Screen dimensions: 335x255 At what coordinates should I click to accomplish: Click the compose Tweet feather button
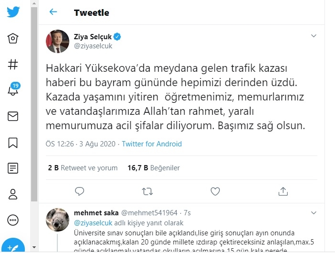pos(13,245)
